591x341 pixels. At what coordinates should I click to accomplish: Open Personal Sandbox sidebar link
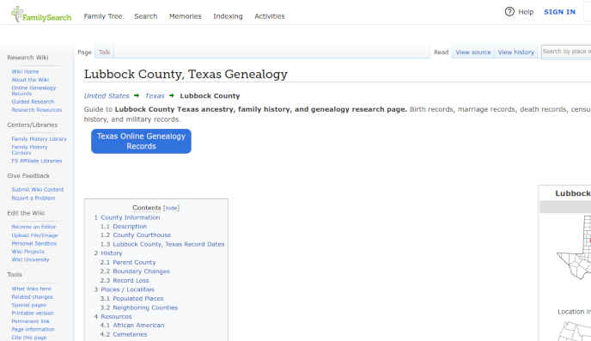34,244
